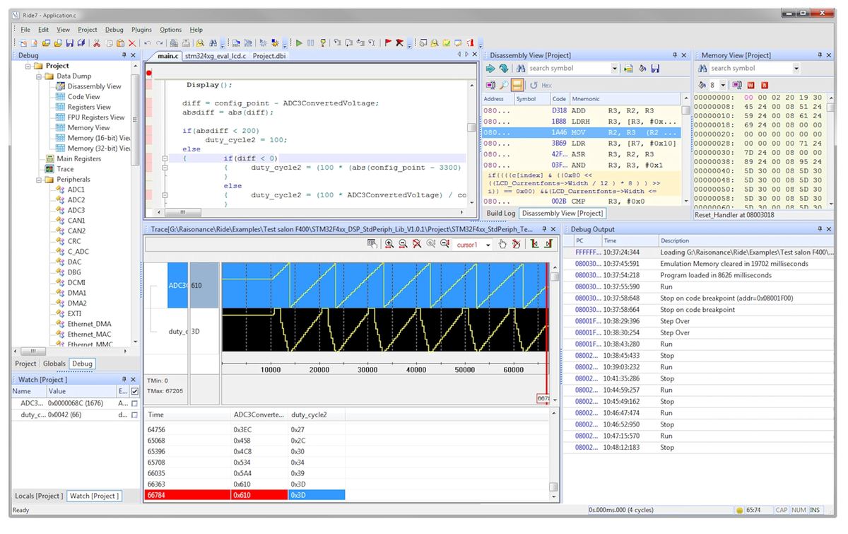Click the Trace settings icon left of zoom tools
Viewport: 848px width, 534px height.
tap(372, 244)
